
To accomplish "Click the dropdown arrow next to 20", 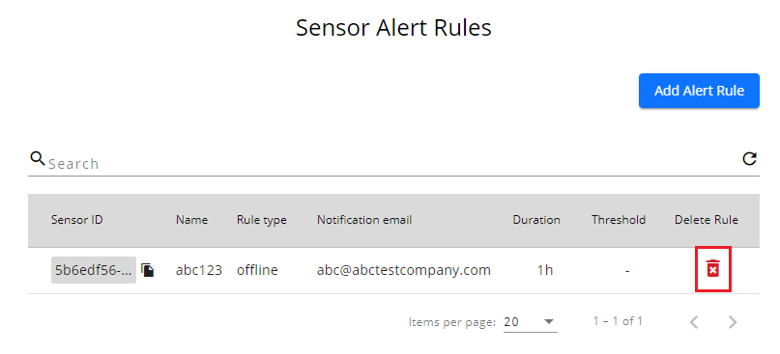I will (x=549, y=322).
